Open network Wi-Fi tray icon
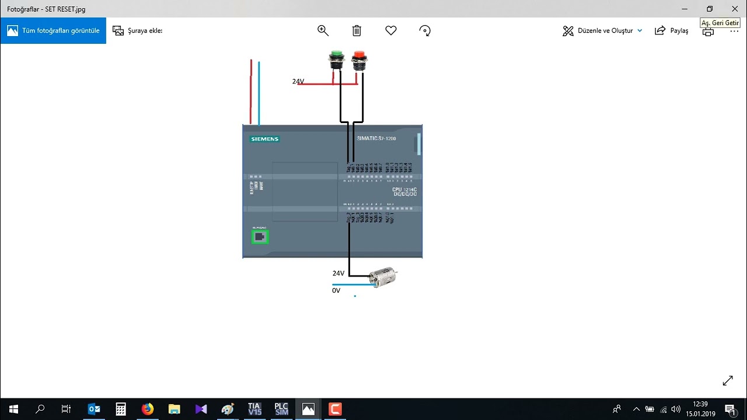Viewport: 747px width, 420px height. point(663,409)
